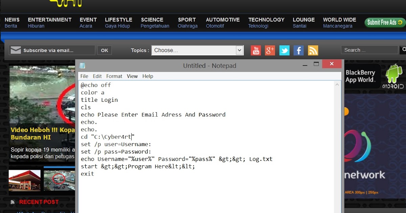Image resolution: width=406 pixels, height=213 pixels.
Task: Click the OK subscribe button
Action: tap(104, 50)
